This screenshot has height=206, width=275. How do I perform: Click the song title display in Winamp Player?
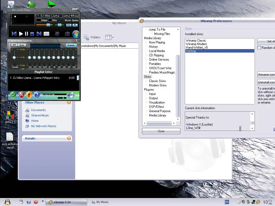tap(57, 16)
